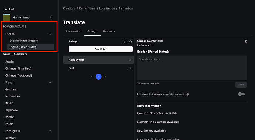255x140 pixels.
Task: Choose Chinese (Traditional) language
Action: click(x=18, y=76)
